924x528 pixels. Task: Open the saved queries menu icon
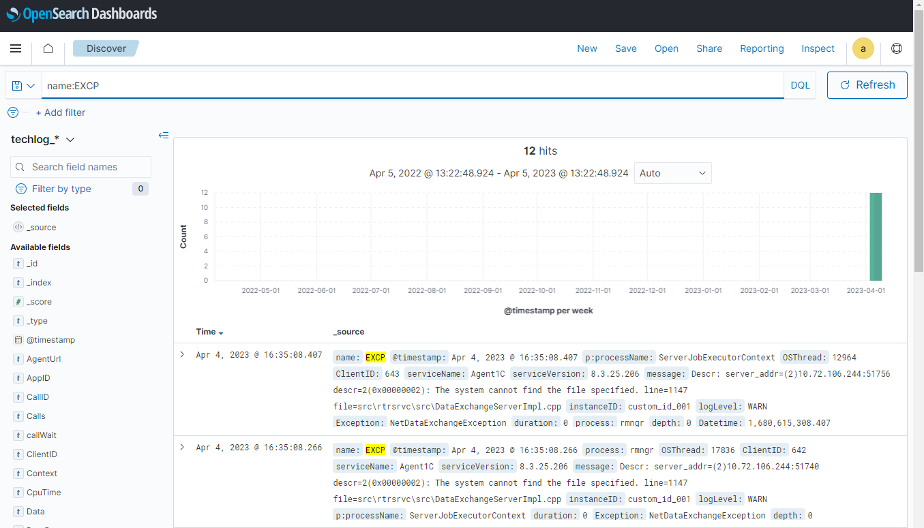coord(23,86)
